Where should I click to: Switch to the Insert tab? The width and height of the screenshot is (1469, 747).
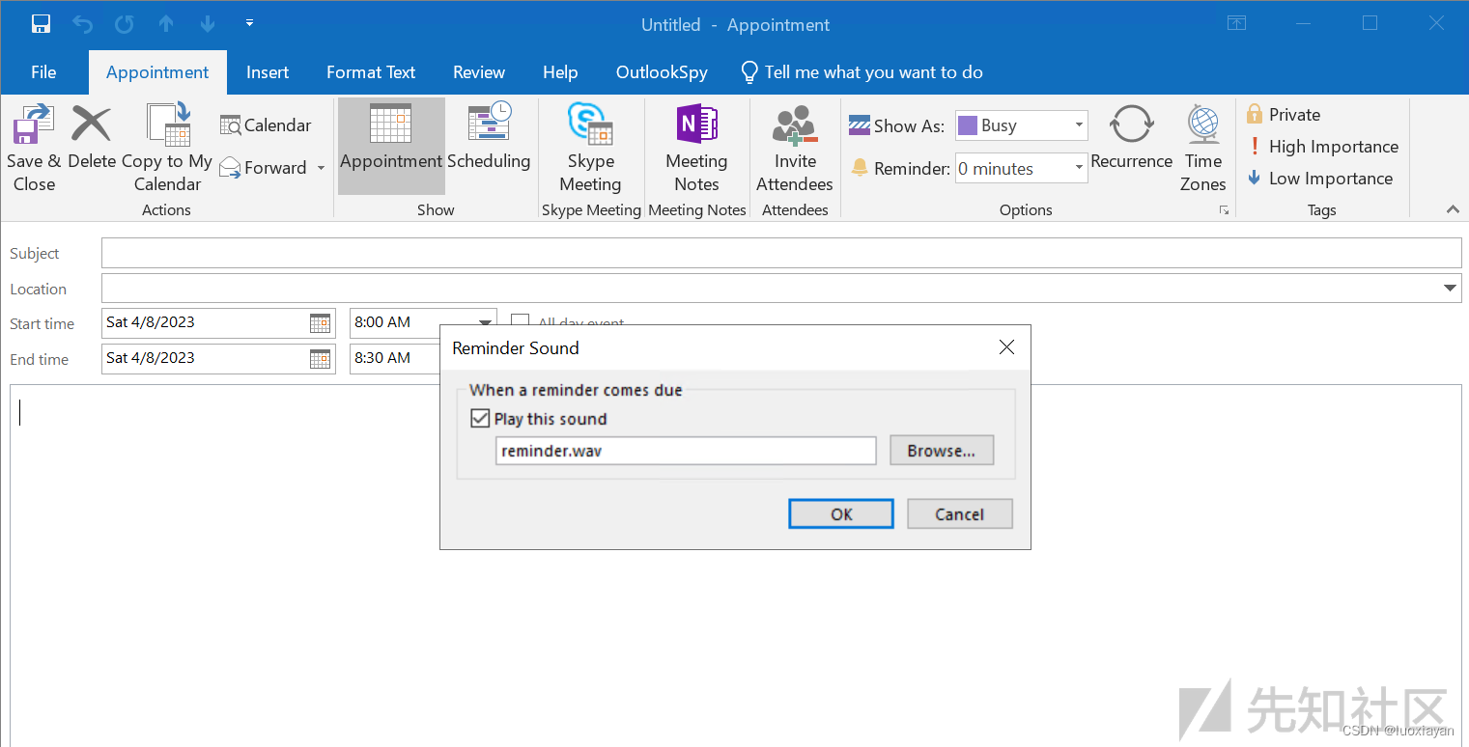click(x=268, y=72)
